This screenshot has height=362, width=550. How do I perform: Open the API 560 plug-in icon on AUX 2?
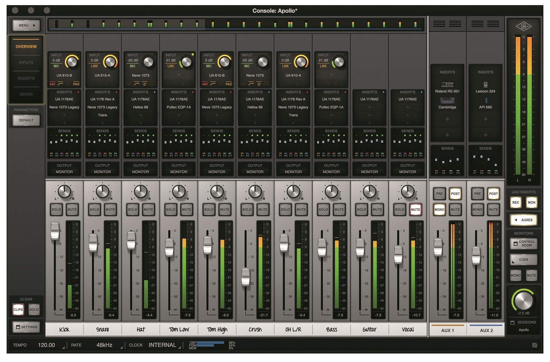click(486, 100)
